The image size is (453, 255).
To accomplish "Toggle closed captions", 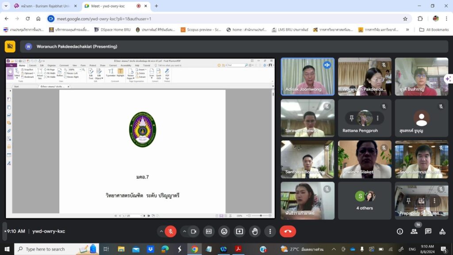I will pyautogui.click(x=209, y=231).
